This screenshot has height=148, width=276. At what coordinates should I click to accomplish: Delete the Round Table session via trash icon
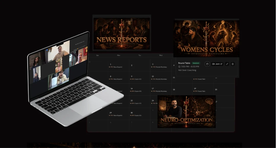coord(232,64)
